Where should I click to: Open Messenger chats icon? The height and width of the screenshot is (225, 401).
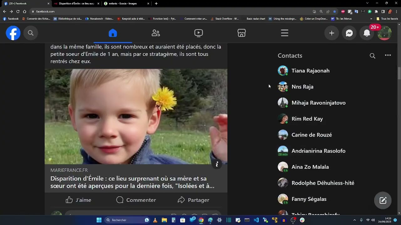click(349, 33)
